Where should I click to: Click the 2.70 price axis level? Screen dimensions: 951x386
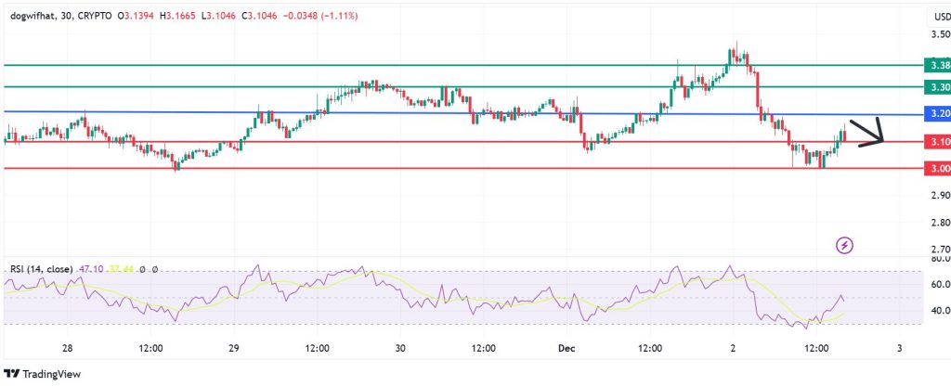(x=937, y=250)
